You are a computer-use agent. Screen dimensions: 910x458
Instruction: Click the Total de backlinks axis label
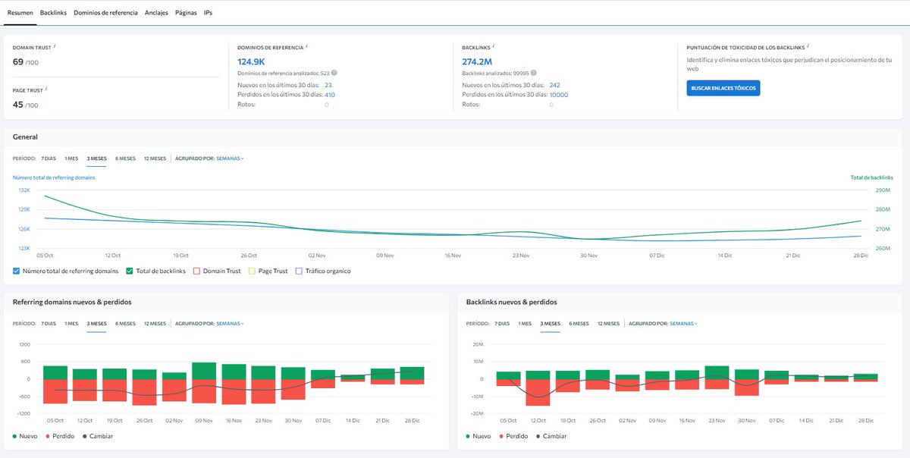click(x=874, y=177)
